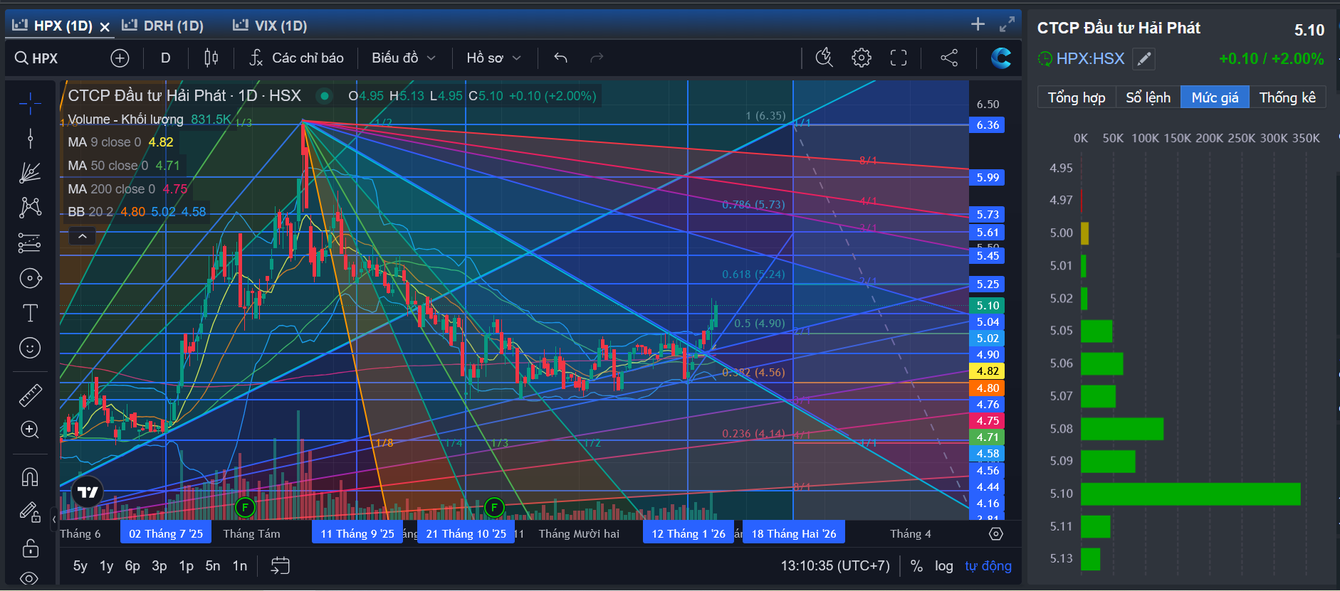
Task: Toggle stay-in-drawing-mode pencil lock
Action: click(30, 511)
